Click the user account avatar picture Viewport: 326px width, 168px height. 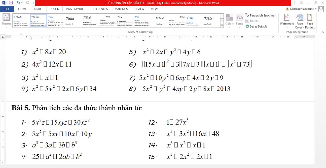pyautogui.click(x=321, y=9)
